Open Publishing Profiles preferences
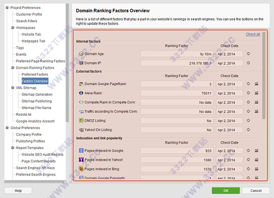Screen dimensions: 274x198 tap(31, 141)
